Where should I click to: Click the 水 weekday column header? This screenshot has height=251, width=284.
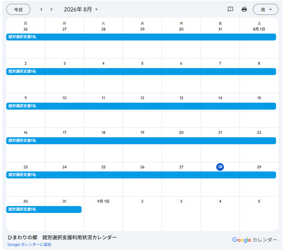tap(142, 23)
